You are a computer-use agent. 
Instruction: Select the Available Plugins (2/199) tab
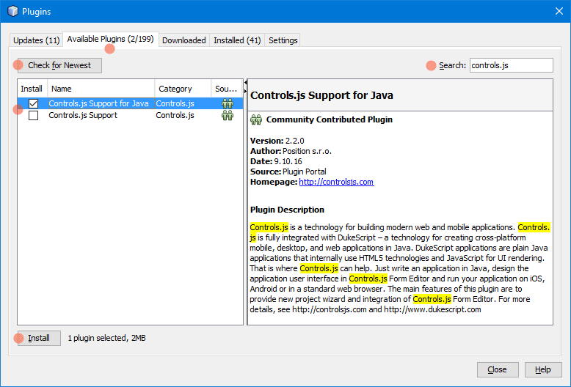[x=110, y=39]
